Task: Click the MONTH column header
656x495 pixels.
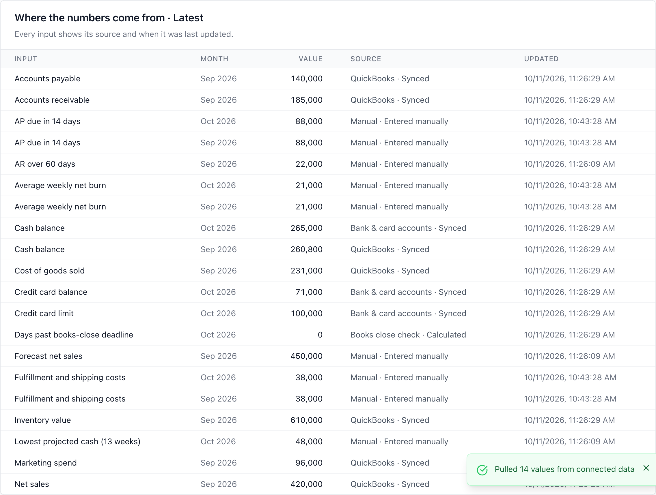Action: (x=215, y=59)
